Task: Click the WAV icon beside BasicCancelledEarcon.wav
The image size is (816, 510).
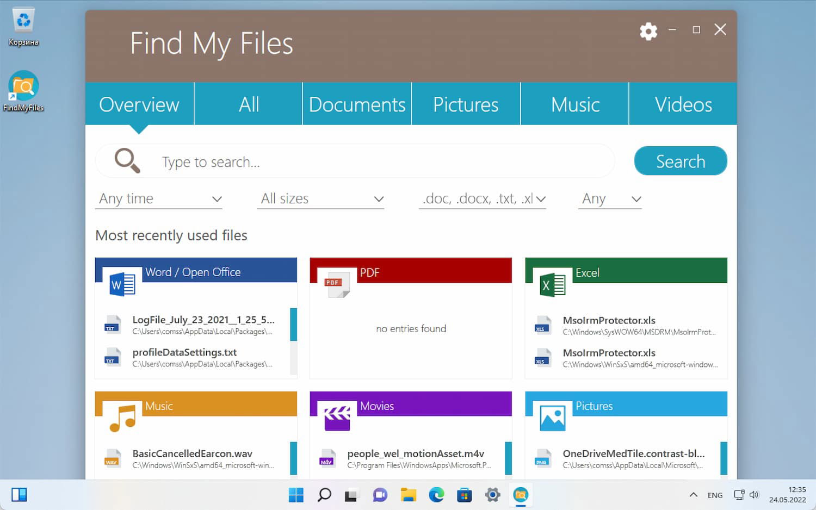Action: pyautogui.click(x=113, y=458)
